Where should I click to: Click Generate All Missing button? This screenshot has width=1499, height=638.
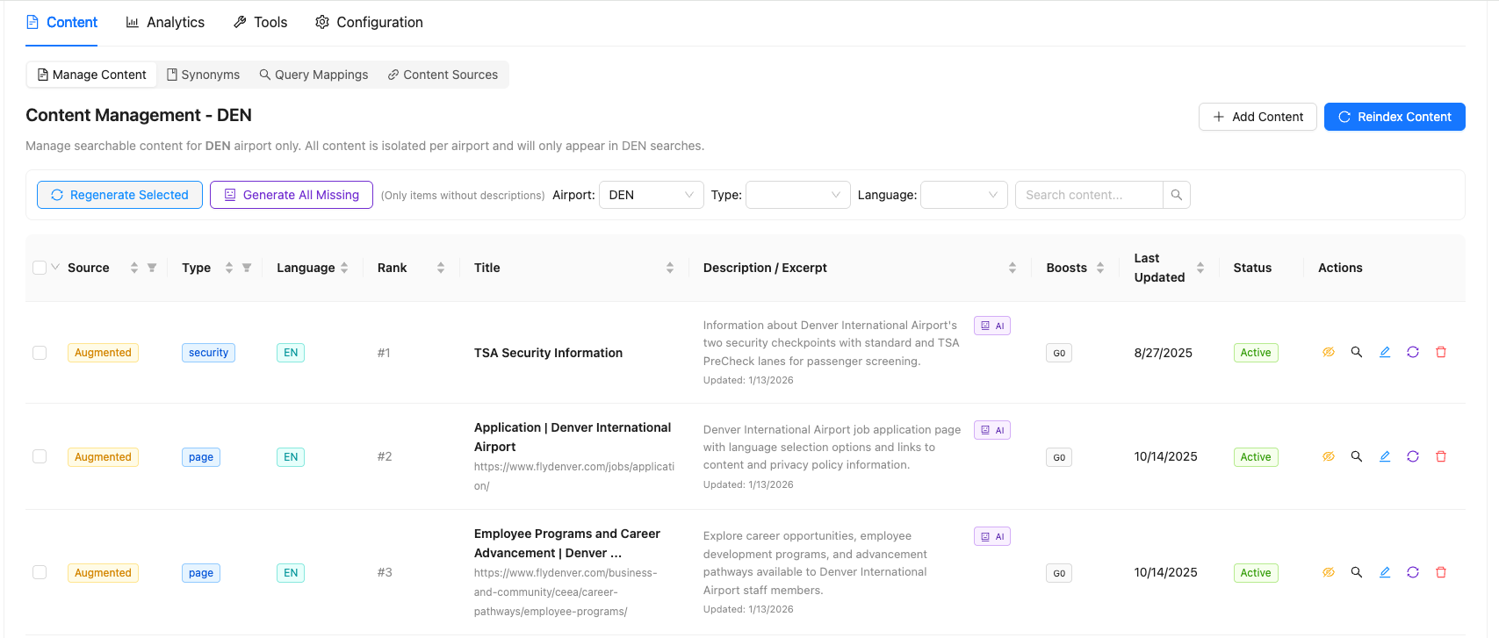point(292,195)
